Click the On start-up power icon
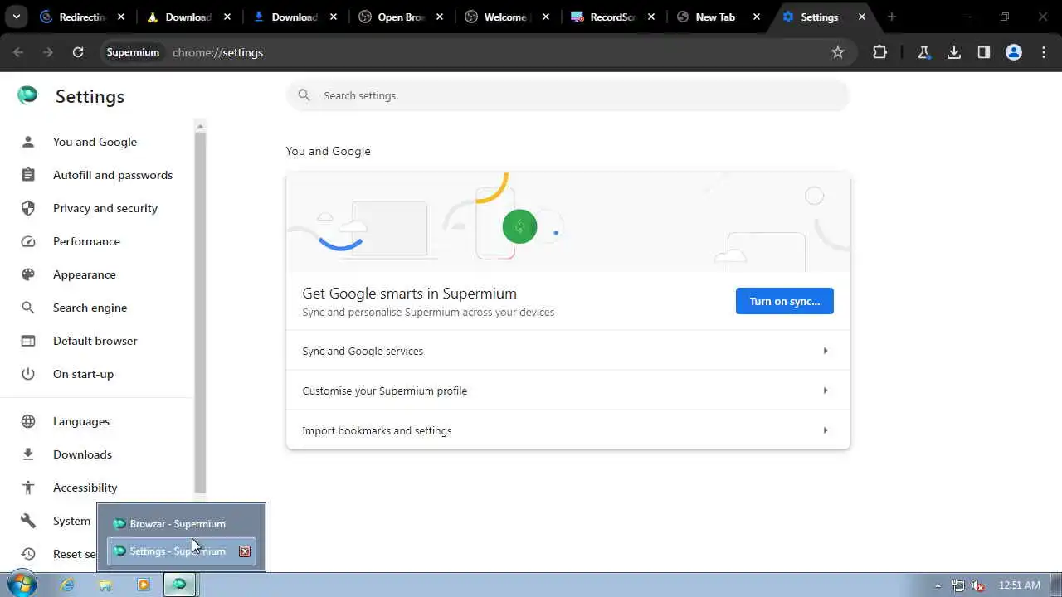The width and height of the screenshot is (1062, 597). (28, 374)
